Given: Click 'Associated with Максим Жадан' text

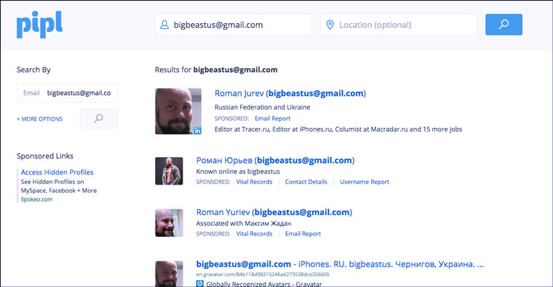Looking at the screenshot, I should click(x=244, y=223).
